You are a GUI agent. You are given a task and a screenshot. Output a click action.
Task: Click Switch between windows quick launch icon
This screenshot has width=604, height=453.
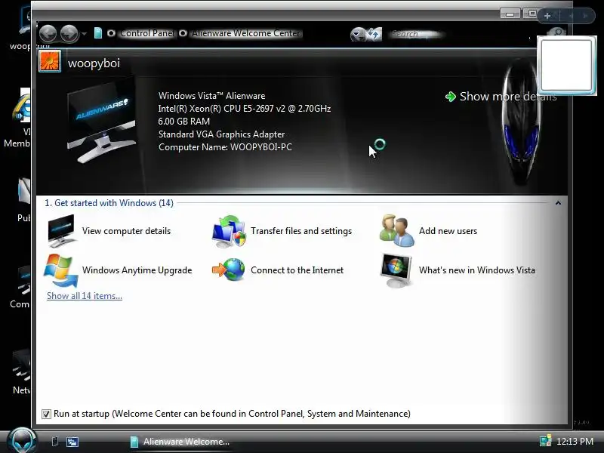pos(72,442)
